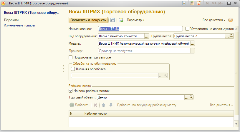The width and height of the screenshot is (240, 132).
Task: Click the M+ memory add button
Action: click(214, 3)
